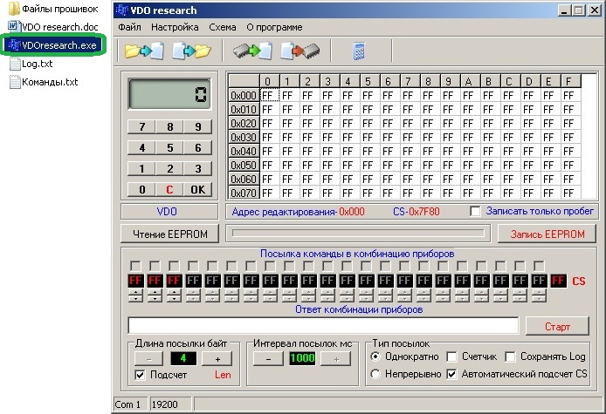Viewport: 606px width, 414px height.
Task: Click keypad digit 6
Action: click(x=198, y=147)
